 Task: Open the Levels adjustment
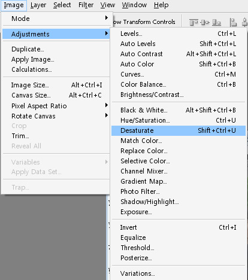click(179, 34)
